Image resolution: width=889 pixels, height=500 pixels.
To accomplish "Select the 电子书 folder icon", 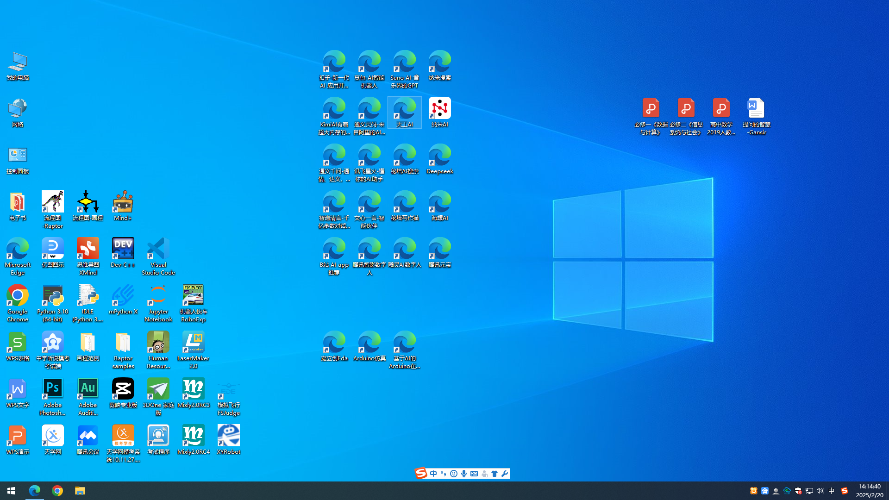I will 18,207.
